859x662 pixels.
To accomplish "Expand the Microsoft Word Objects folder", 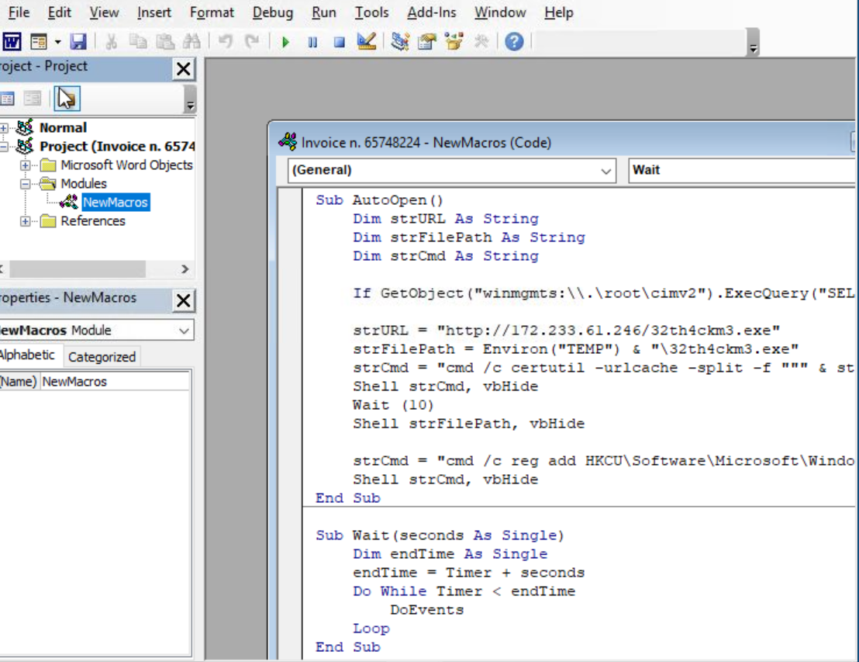I will [x=26, y=165].
